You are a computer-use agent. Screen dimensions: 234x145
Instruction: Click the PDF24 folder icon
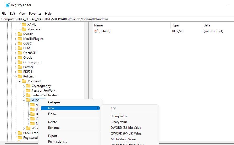(20, 72)
